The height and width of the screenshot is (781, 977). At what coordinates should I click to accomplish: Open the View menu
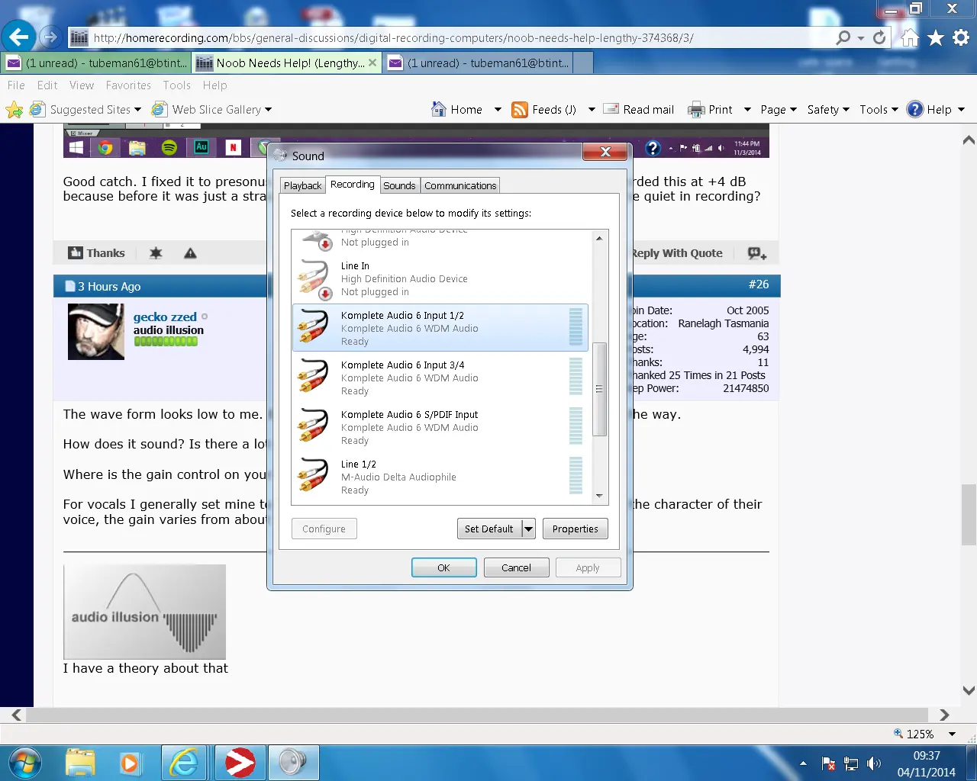82,85
